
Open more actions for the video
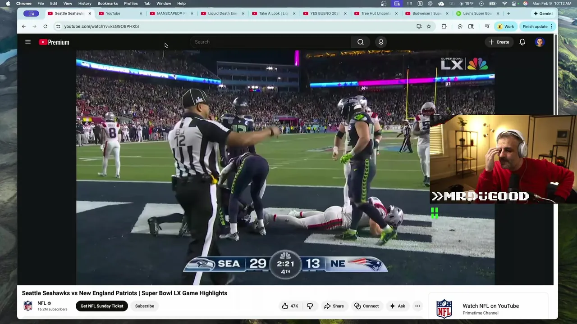coord(417,306)
